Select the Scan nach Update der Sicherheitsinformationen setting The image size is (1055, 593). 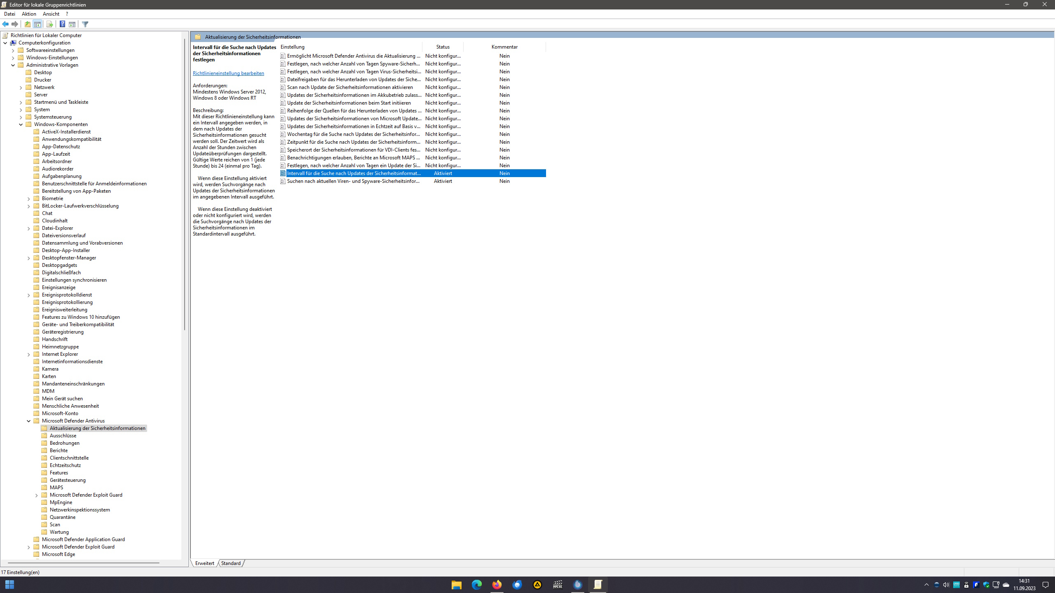click(x=349, y=87)
